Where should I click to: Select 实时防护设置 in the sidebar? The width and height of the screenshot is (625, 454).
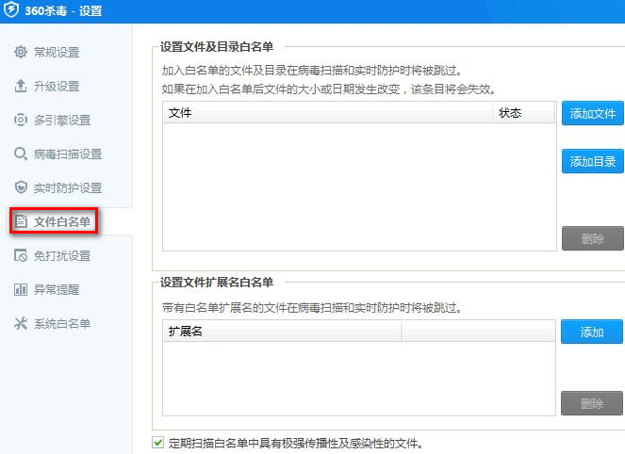coord(67,187)
